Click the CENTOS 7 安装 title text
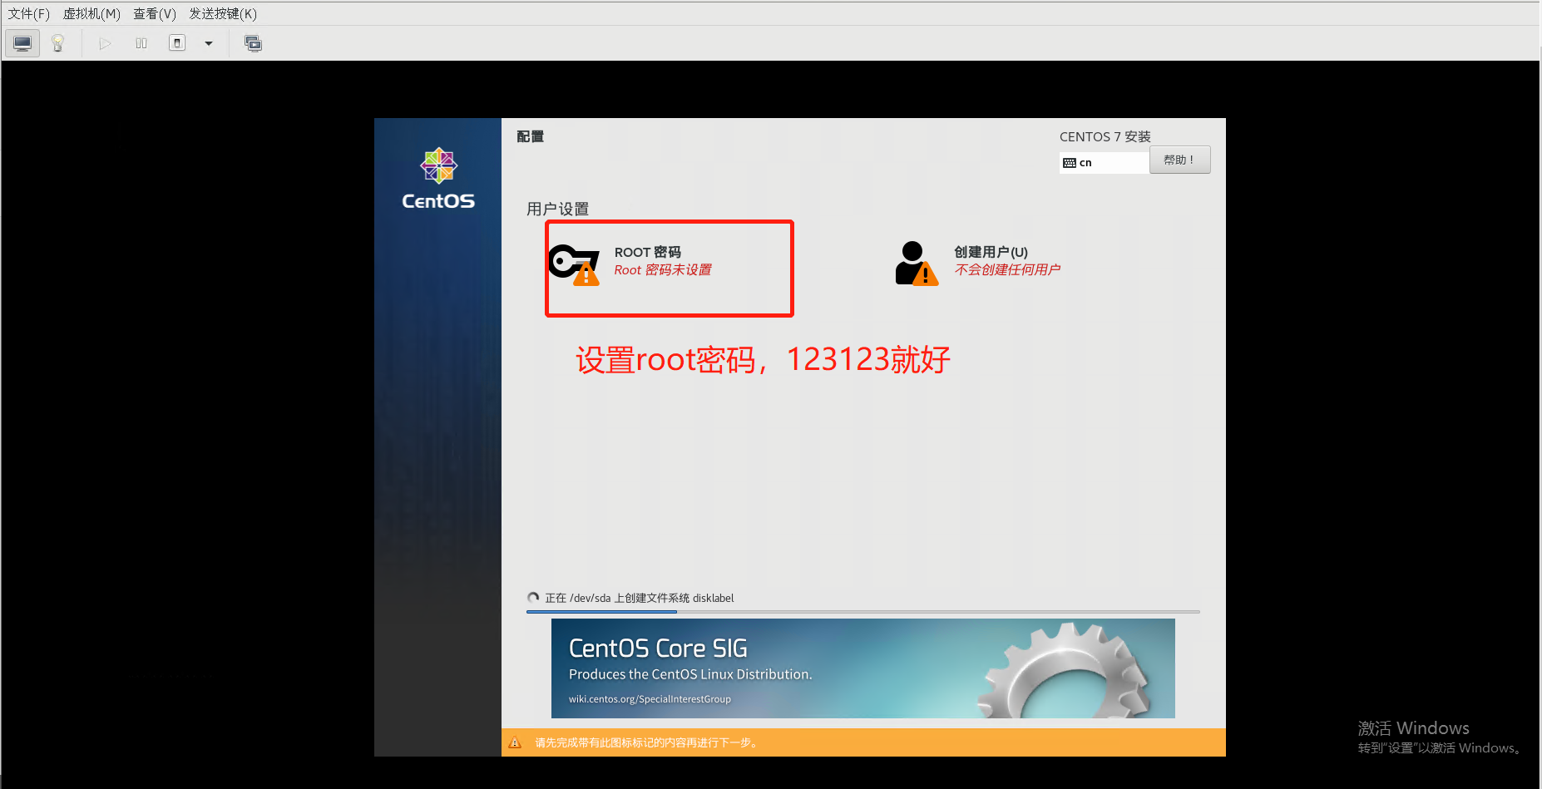Image resolution: width=1542 pixels, height=789 pixels. tap(1105, 136)
